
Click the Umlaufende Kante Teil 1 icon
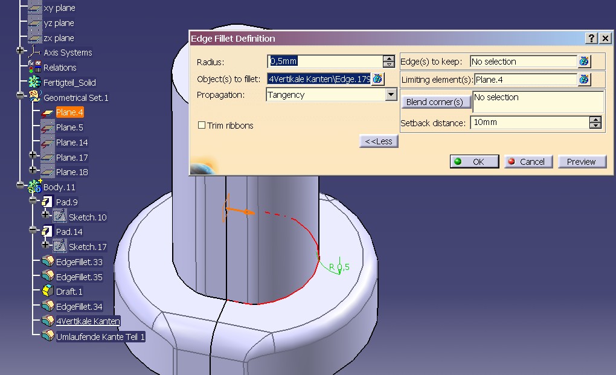point(48,336)
